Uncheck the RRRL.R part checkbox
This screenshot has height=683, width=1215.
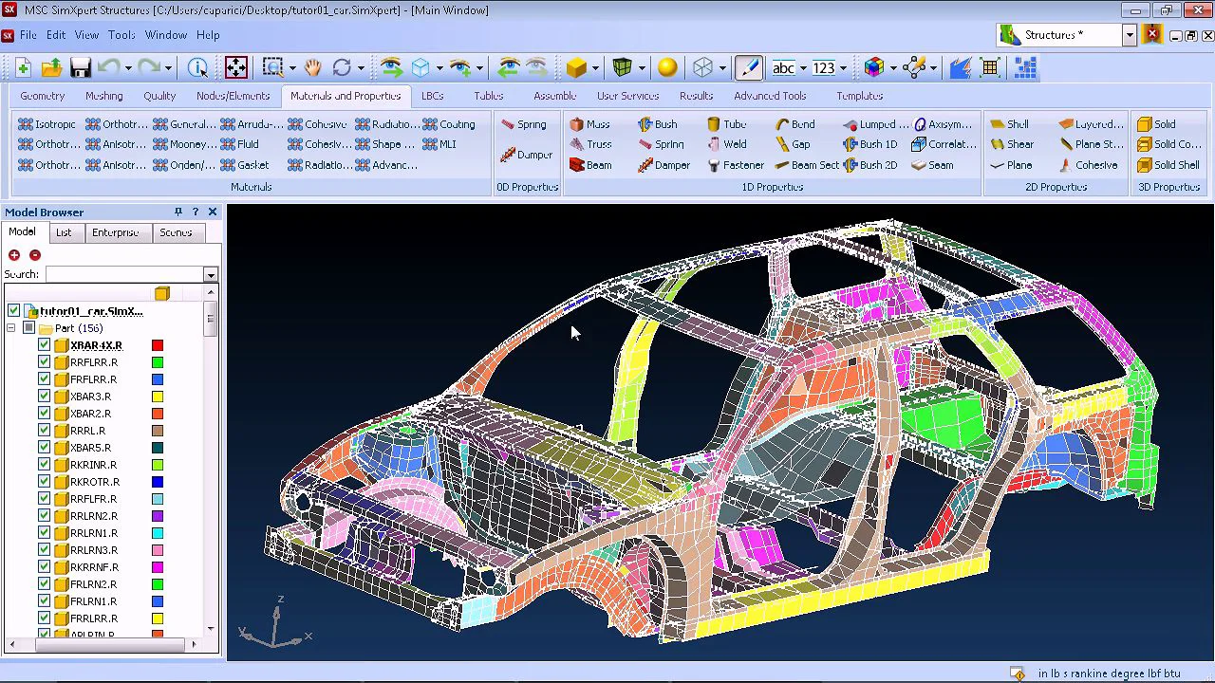point(44,431)
